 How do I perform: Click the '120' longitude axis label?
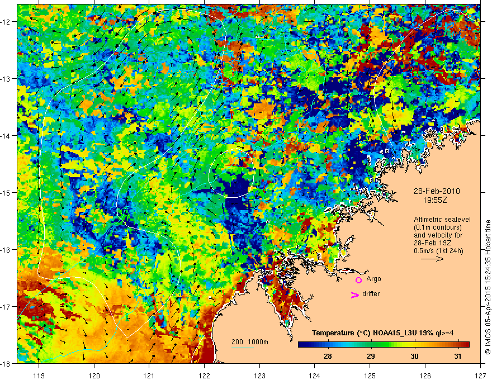pos(94,376)
